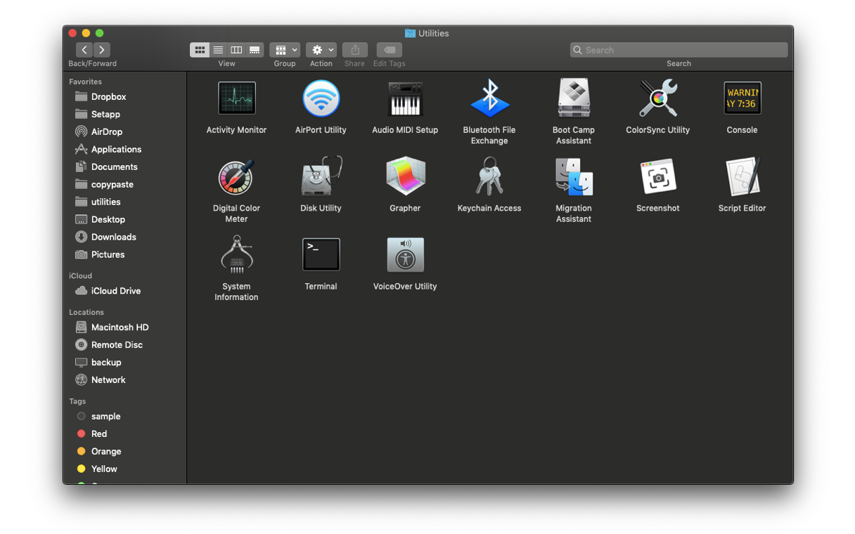
Task: Focus the Search field
Action: [679, 50]
